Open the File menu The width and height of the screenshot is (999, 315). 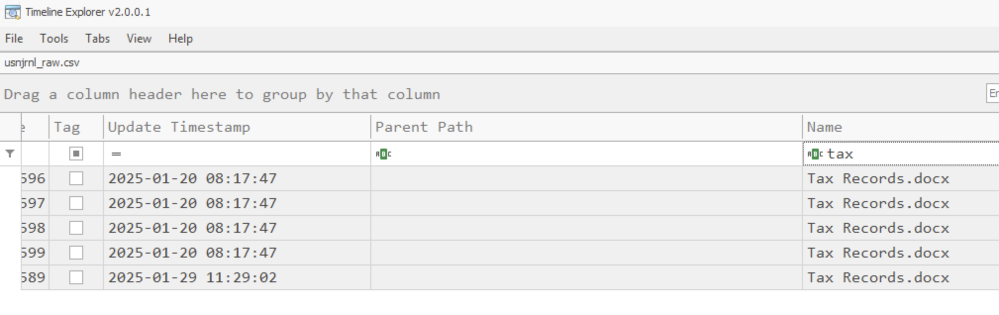click(x=13, y=39)
